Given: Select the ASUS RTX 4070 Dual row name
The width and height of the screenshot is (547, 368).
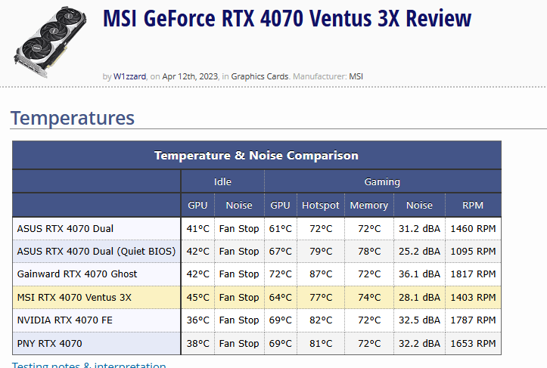Looking at the screenshot, I should point(65,229).
